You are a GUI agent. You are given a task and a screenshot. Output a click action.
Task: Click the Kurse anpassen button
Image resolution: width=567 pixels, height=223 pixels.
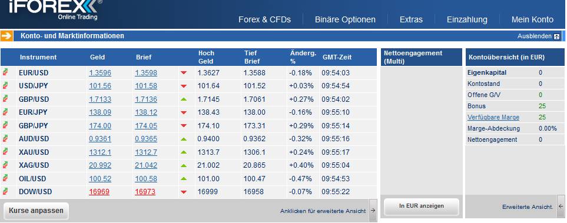tap(36, 211)
